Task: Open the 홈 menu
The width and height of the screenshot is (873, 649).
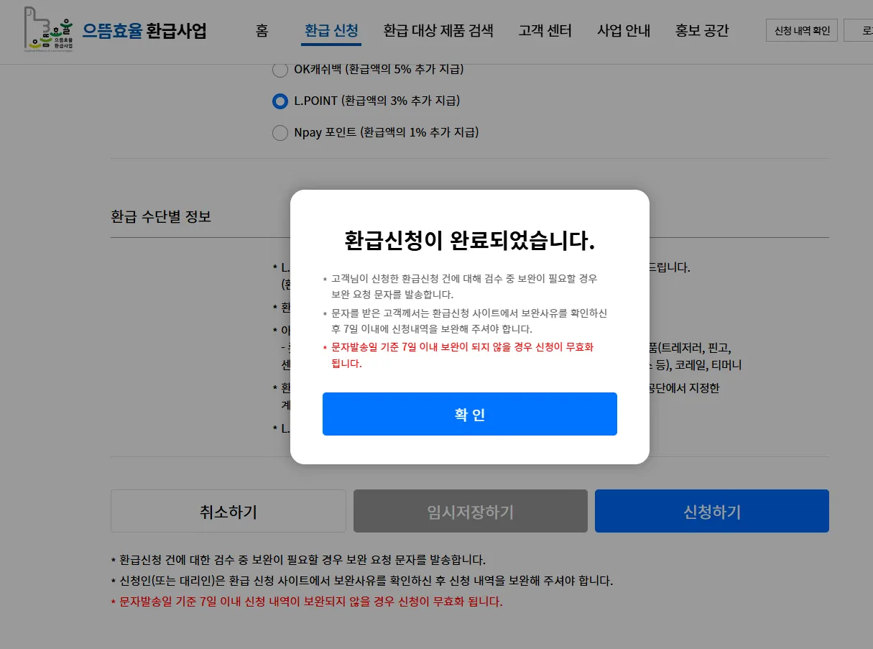Action: coord(262,31)
